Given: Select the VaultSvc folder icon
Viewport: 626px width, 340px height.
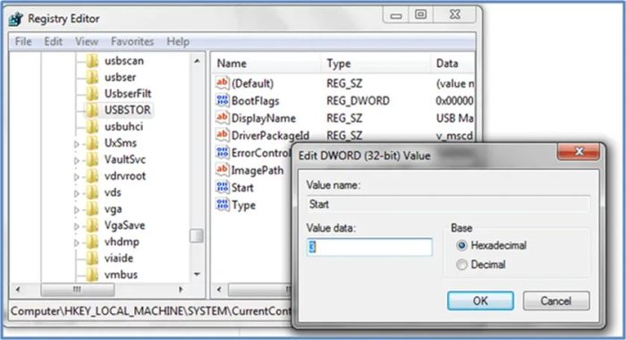Looking at the screenshot, I should 92,159.
